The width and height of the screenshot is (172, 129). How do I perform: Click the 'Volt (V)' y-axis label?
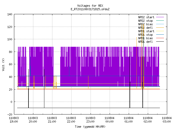pos(3,64)
